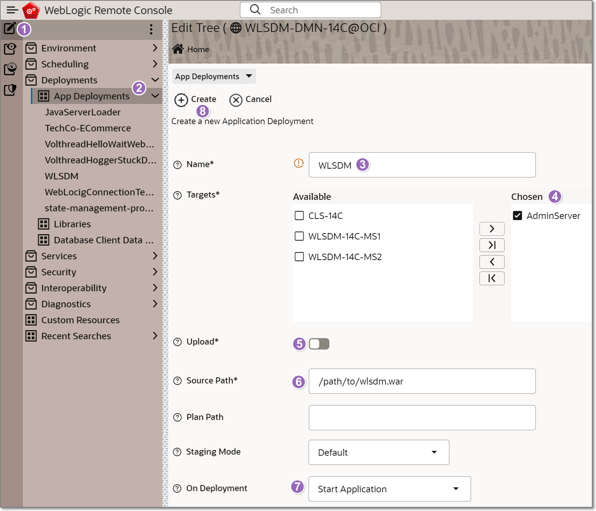Collapse the App Deployments node chevron
Image resolution: width=596 pixels, height=511 pixels.
[x=155, y=96]
